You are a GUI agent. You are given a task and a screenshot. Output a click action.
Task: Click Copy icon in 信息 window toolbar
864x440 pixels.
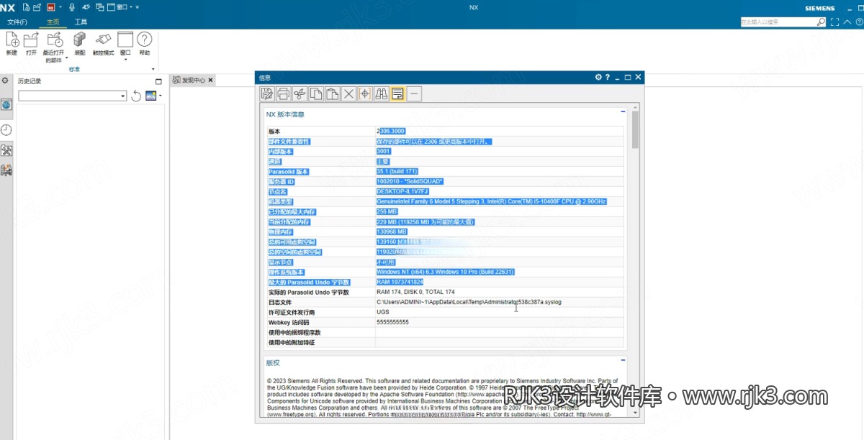(316, 93)
